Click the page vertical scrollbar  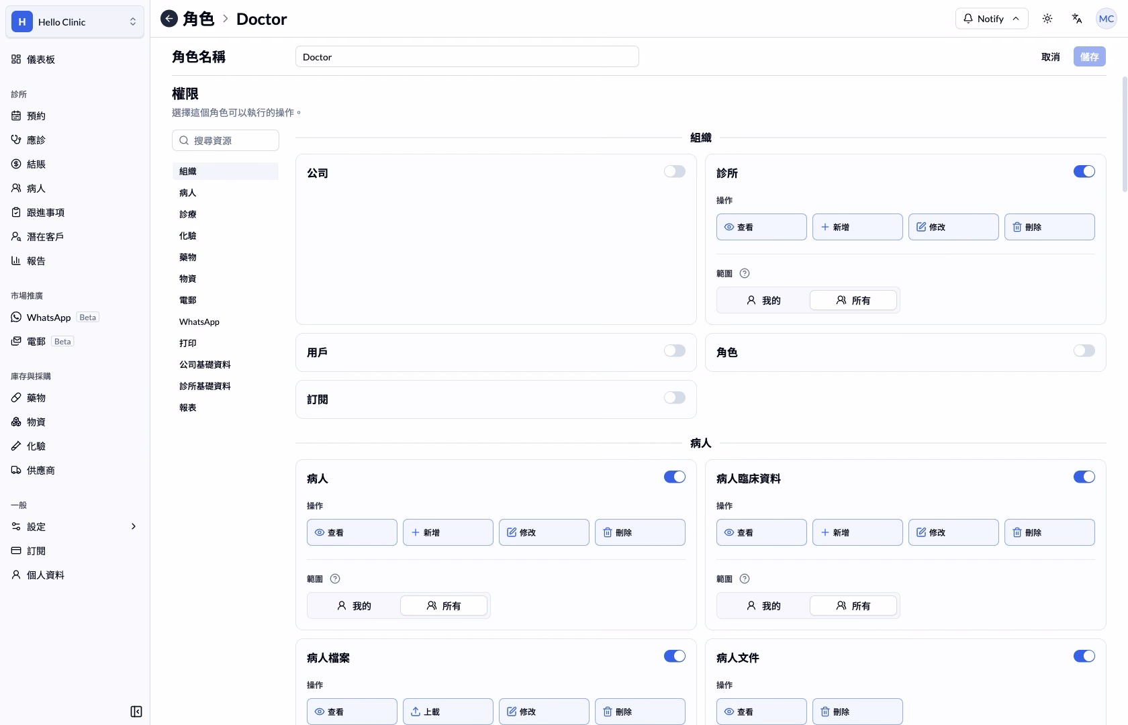click(x=1125, y=134)
